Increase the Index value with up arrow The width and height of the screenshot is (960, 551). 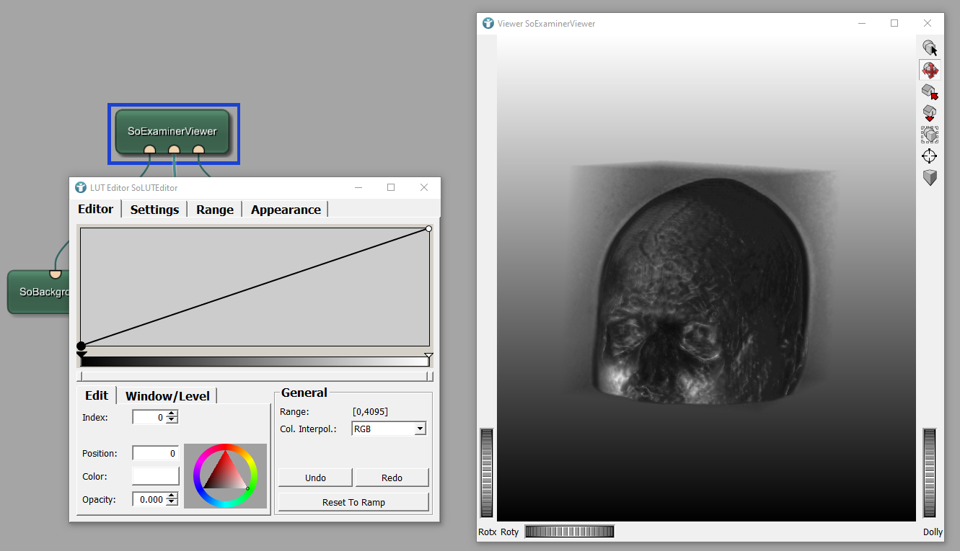click(172, 413)
